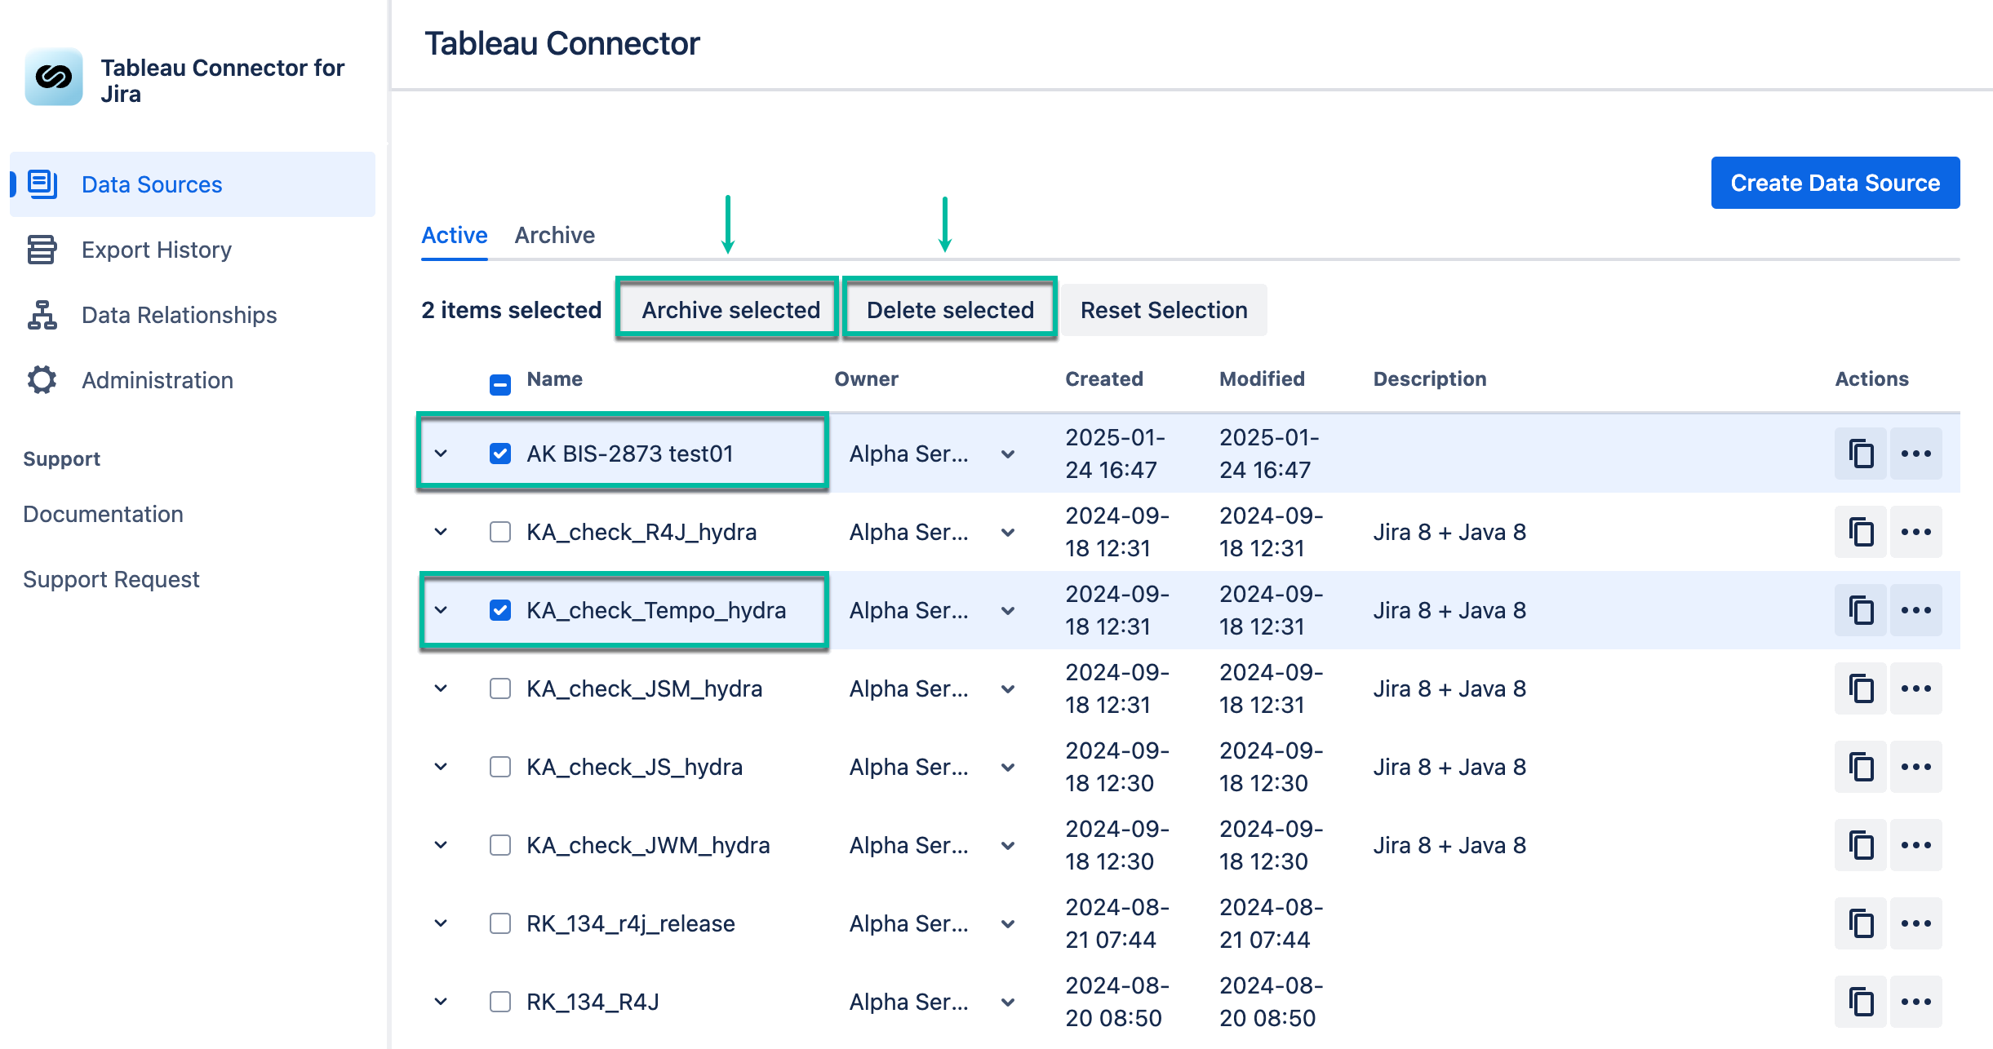The height and width of the screenshot is (1049, 1993).
Task: Click the Export History stack icon
Action: coord(42,250)
